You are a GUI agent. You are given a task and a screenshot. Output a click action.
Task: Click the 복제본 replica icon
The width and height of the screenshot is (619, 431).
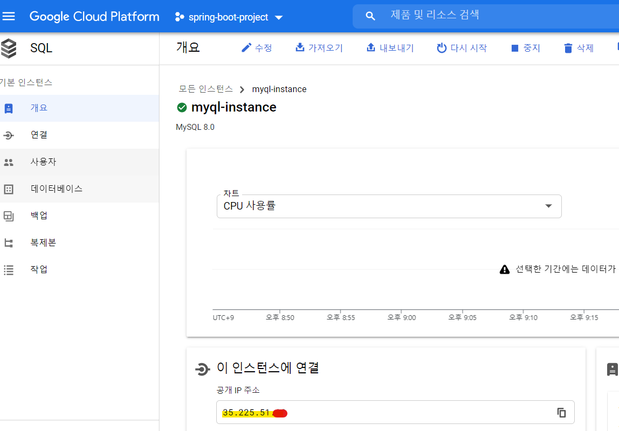[8, 243]
